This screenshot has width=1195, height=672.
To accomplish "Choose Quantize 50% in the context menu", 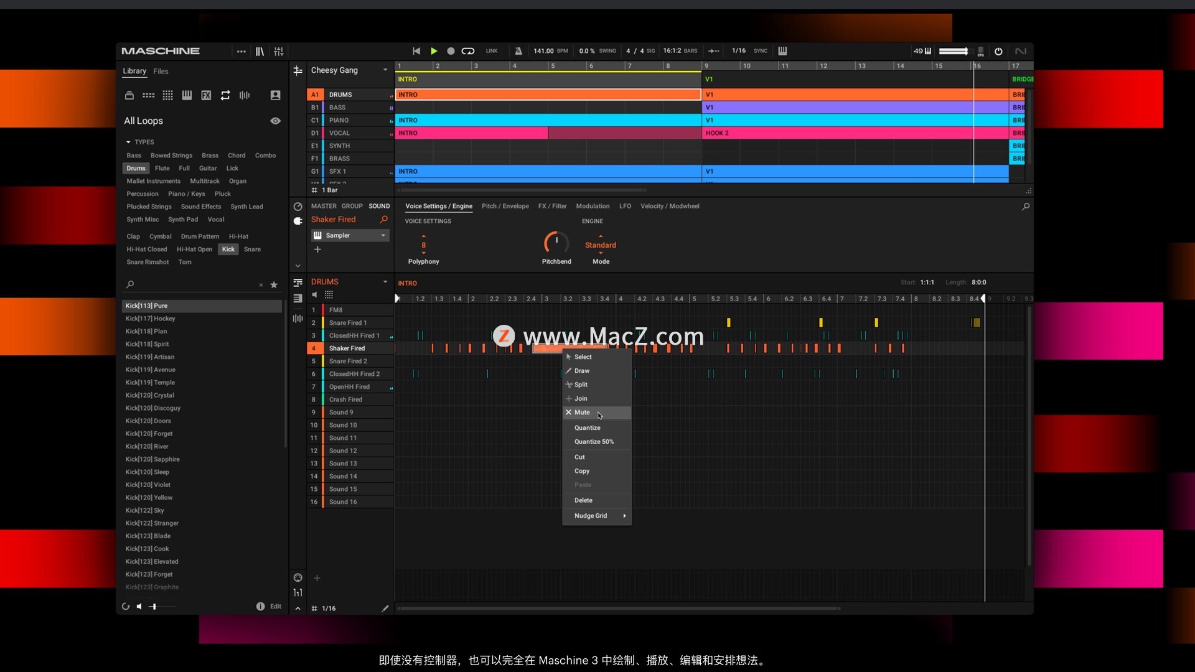I will coord(597,442).
